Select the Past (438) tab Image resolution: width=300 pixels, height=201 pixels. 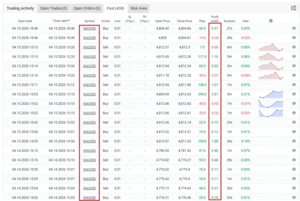(115, 8)
